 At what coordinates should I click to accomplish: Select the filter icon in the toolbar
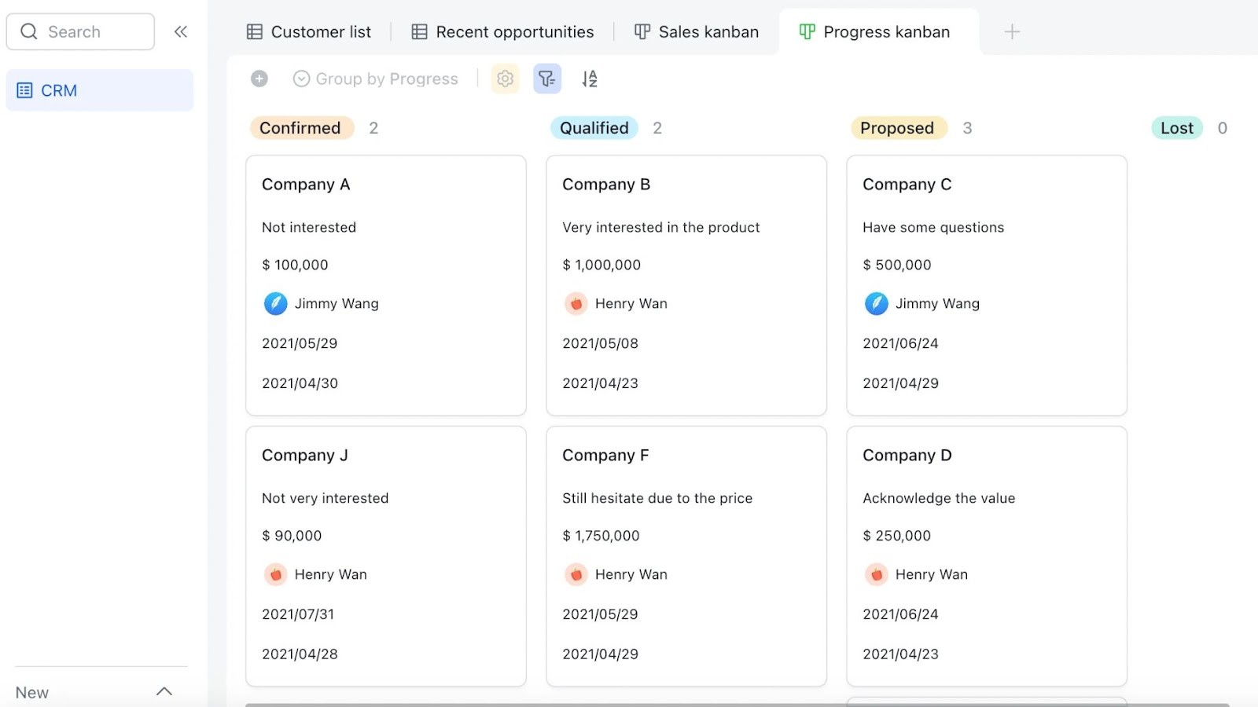pyautogui.click(x=547, y=79)
